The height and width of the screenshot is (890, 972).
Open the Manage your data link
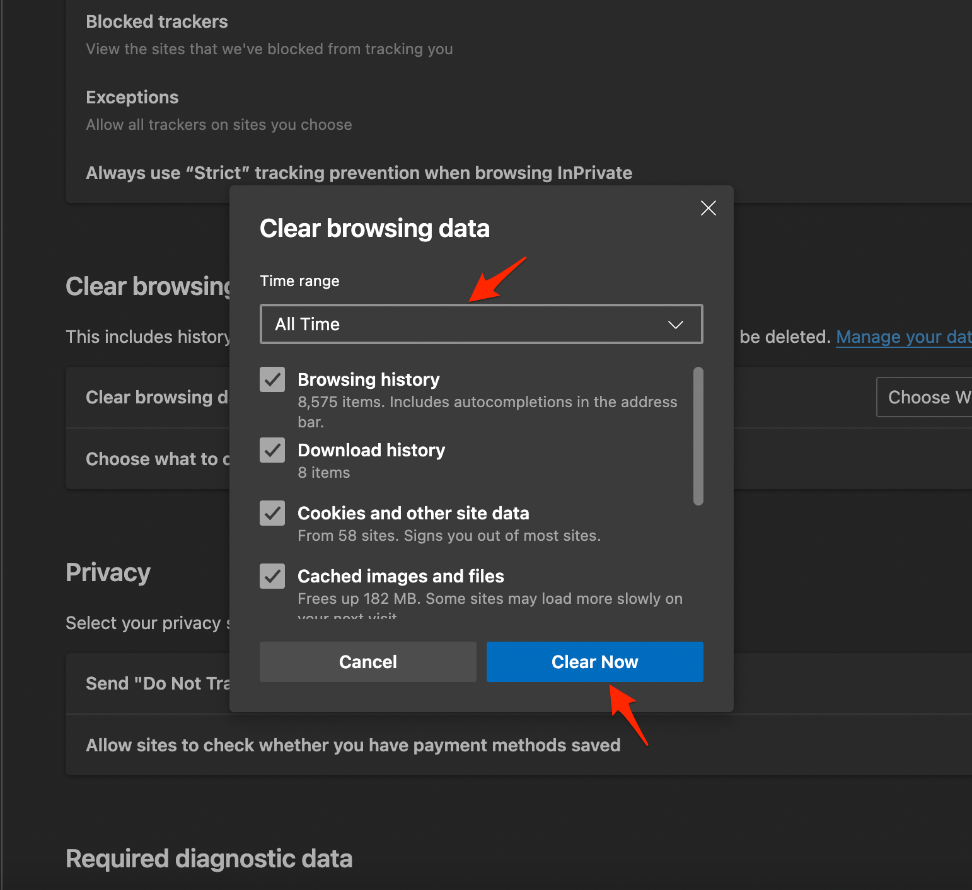(x=903, y=337)
